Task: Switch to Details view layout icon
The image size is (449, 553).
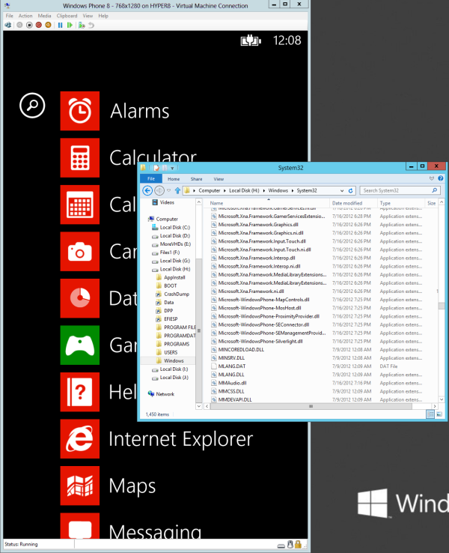Action: [430, 414]
